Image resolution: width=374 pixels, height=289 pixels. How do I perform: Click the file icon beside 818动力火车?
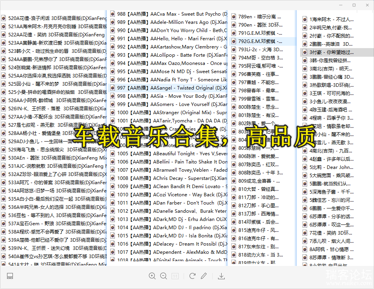point(234,255)
